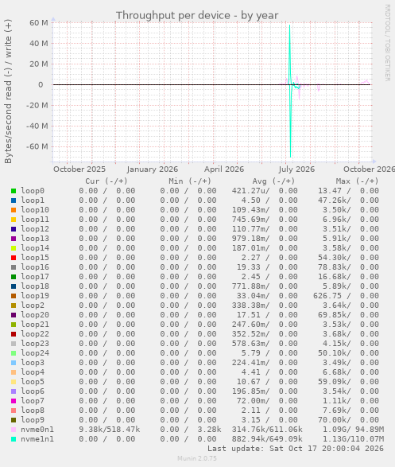Click loop0 average value '421.27u'
Image resolution: width=395 pixels, height=467 pixels.
click(250, 191)
